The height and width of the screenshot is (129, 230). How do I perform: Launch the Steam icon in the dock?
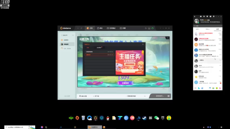(x=145, y=118)
